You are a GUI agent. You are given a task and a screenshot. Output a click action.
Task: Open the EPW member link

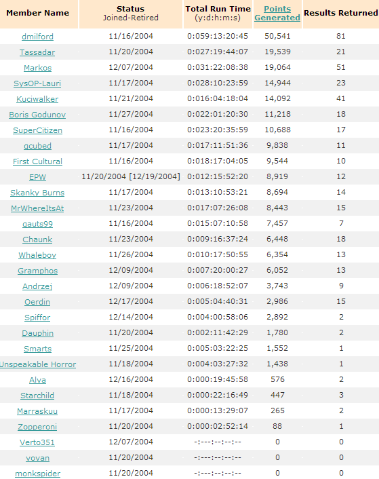[x=37, y=177]
